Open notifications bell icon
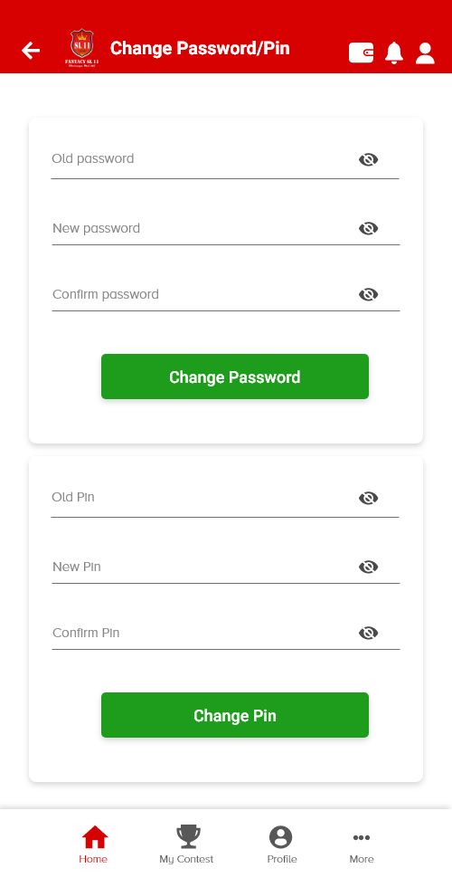Image resolution: width=452 pixels, height=887 pixels. [x=394, y=52]
